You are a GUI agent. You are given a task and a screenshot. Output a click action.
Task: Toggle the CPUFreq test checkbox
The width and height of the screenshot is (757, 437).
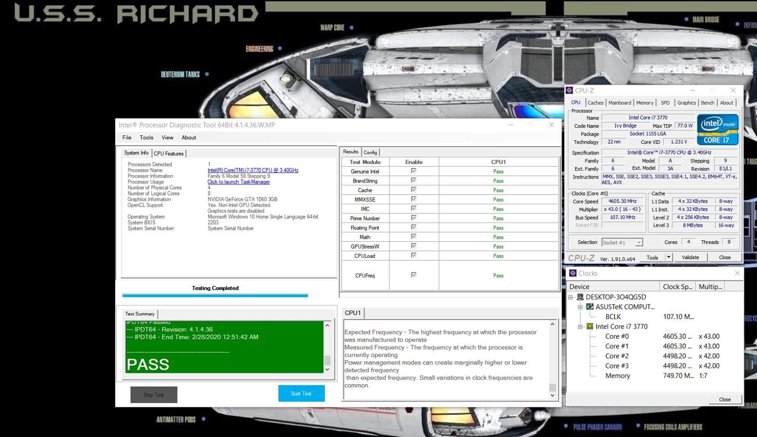point(413,274)
